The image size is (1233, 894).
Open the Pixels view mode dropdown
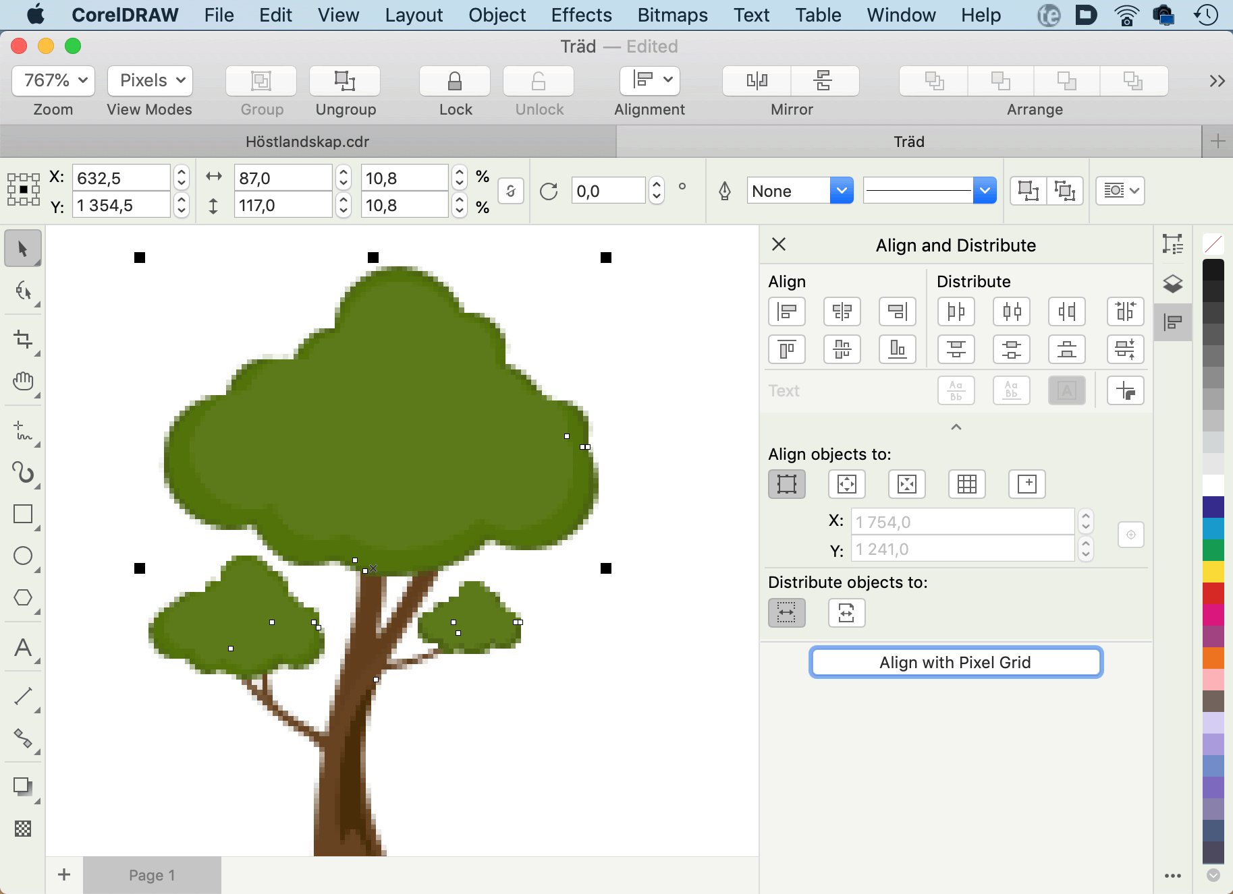(x=150, y=81)
